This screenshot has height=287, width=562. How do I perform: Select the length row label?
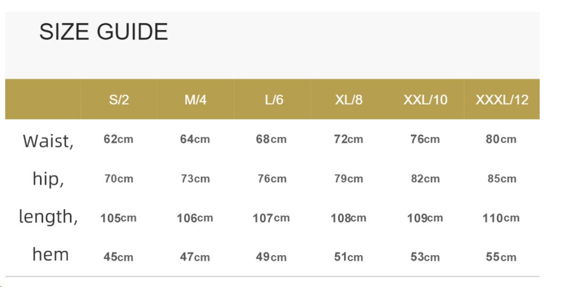pyautogui.click(x=48, y=217)
